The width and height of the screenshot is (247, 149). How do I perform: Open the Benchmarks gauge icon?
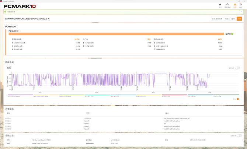(227, 4)
